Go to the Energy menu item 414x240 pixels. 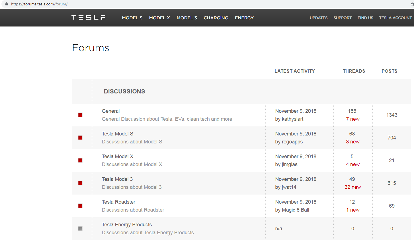coord(244,18)
